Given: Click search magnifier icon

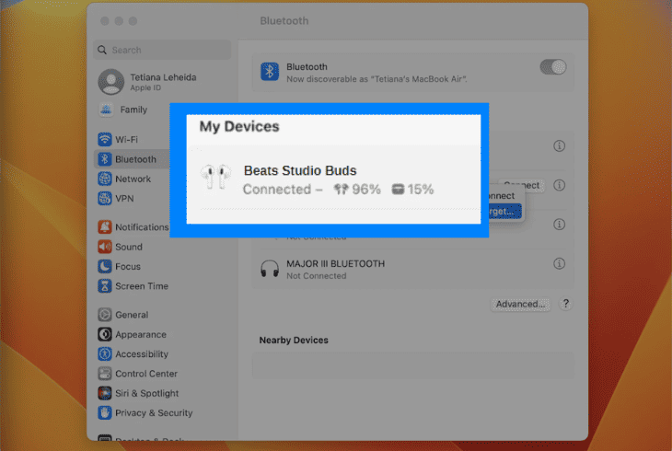Looking at the screenshot, I should [x=102, y=50].
